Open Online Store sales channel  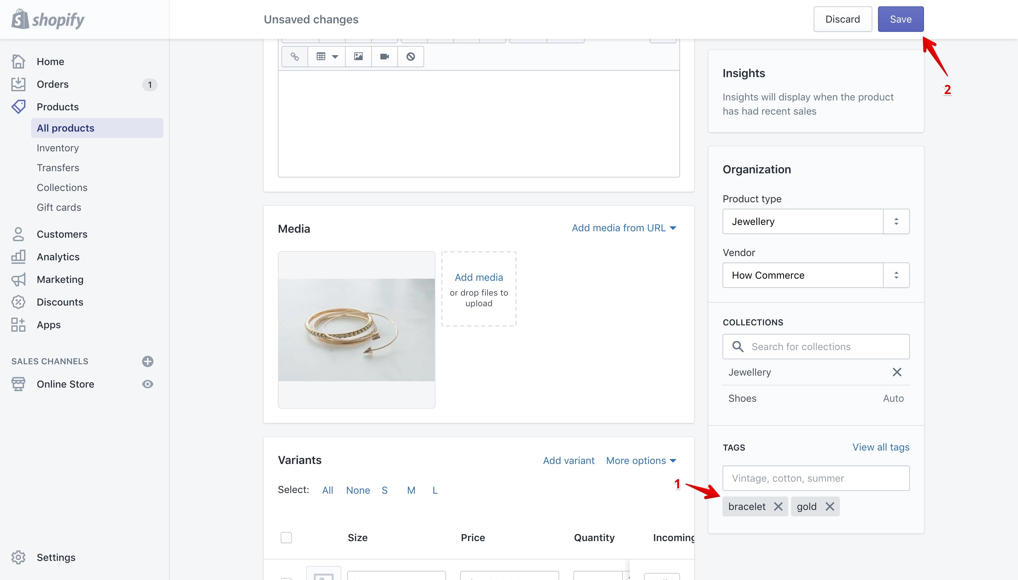click(x=66, y=384)
